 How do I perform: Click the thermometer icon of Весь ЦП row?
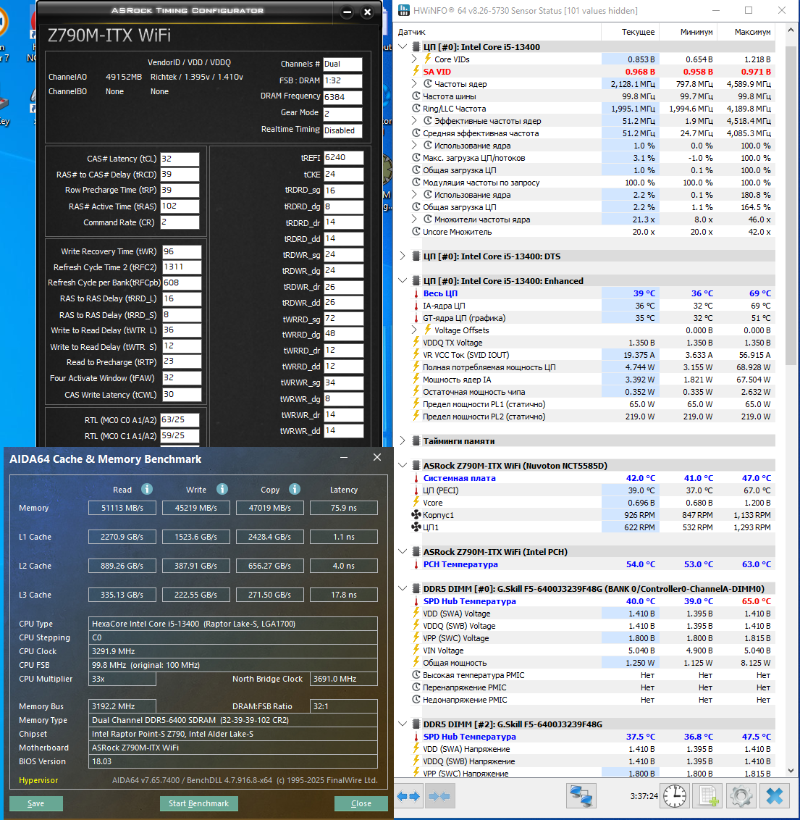pyautogui.click(x=416, y=293)
